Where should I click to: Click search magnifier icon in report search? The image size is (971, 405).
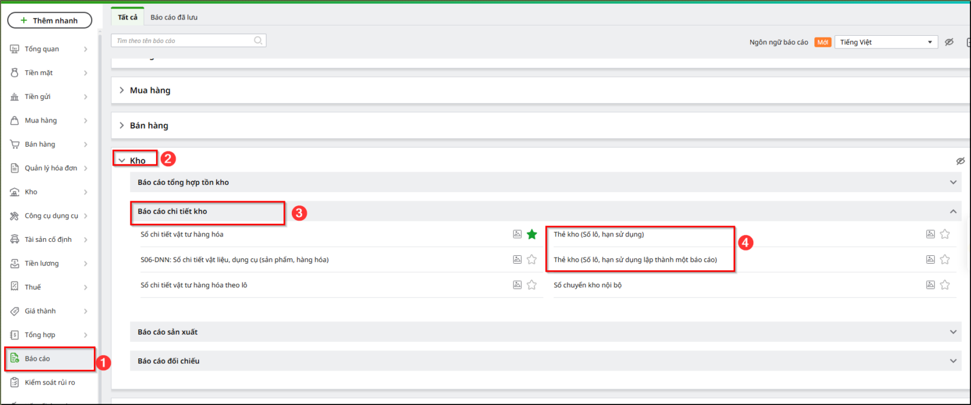point(258,41)
